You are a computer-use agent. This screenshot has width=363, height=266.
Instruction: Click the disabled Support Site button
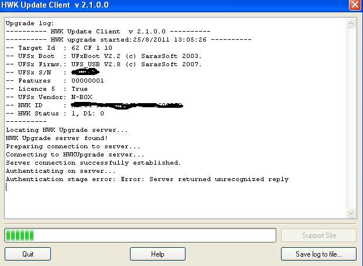319,236
